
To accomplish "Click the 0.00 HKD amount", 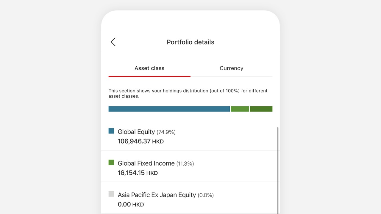I will (x=131, y=204).
